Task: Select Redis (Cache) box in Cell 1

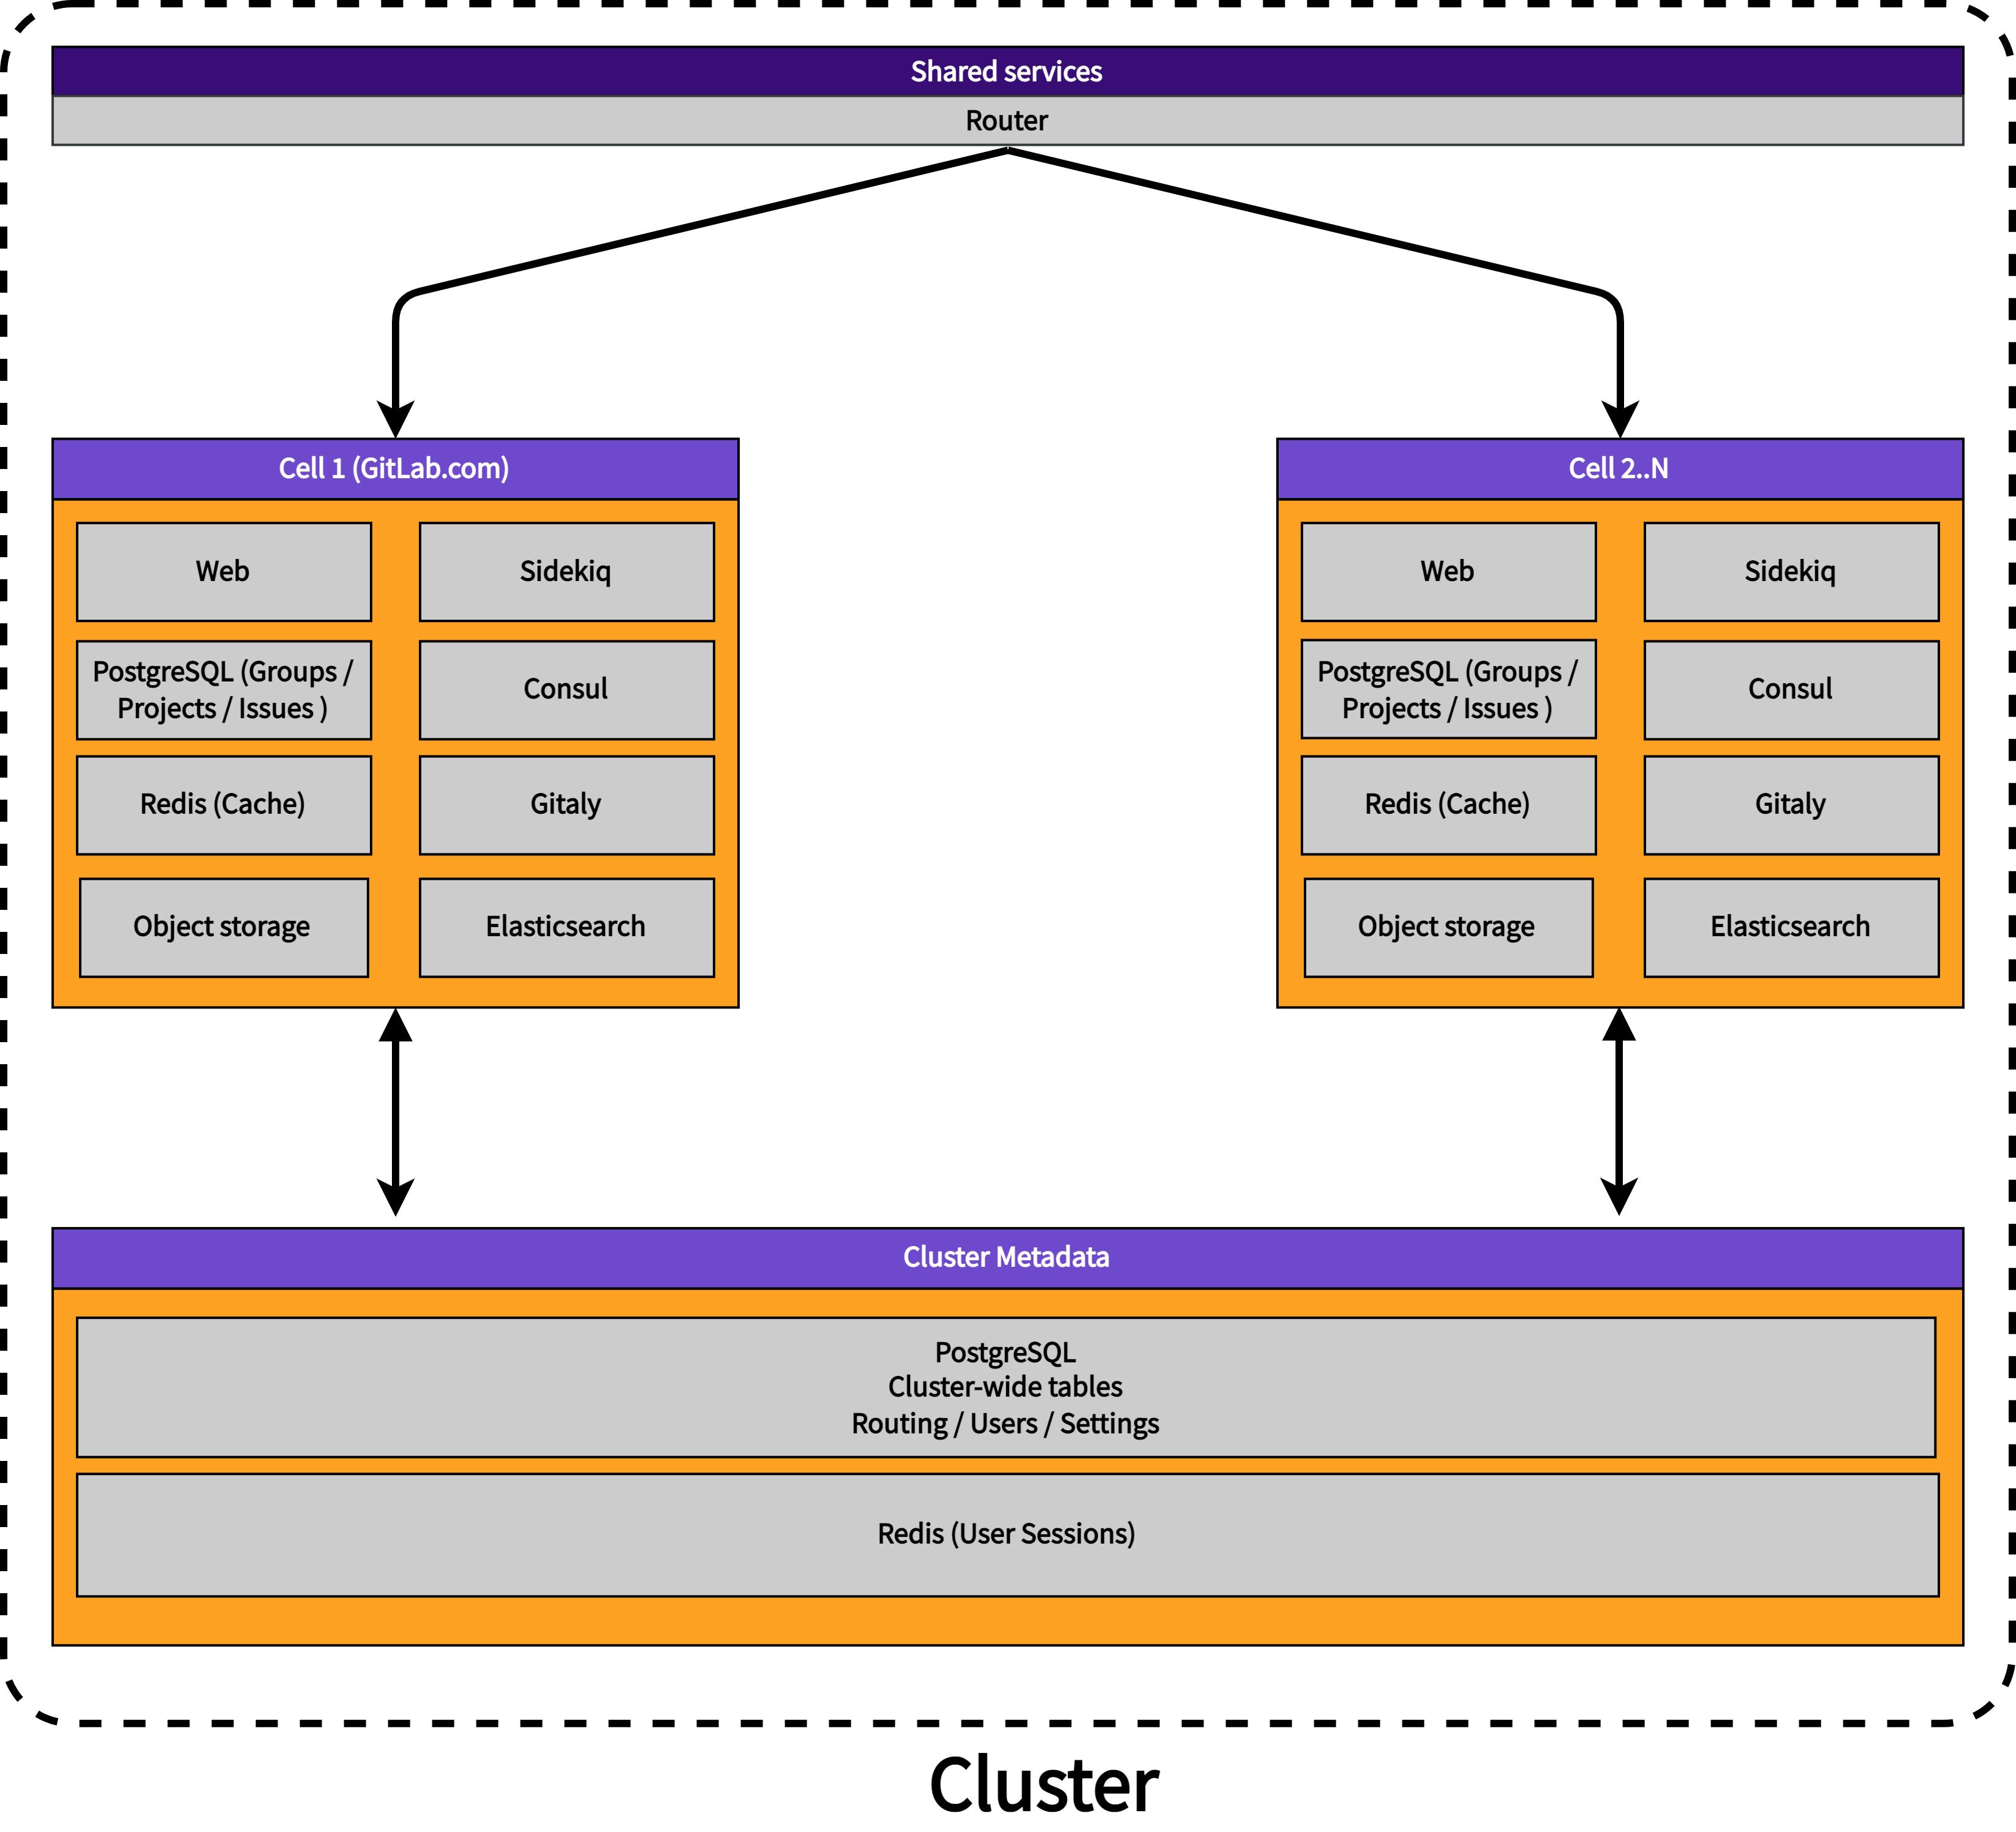Action: click(x=223, y=805)
